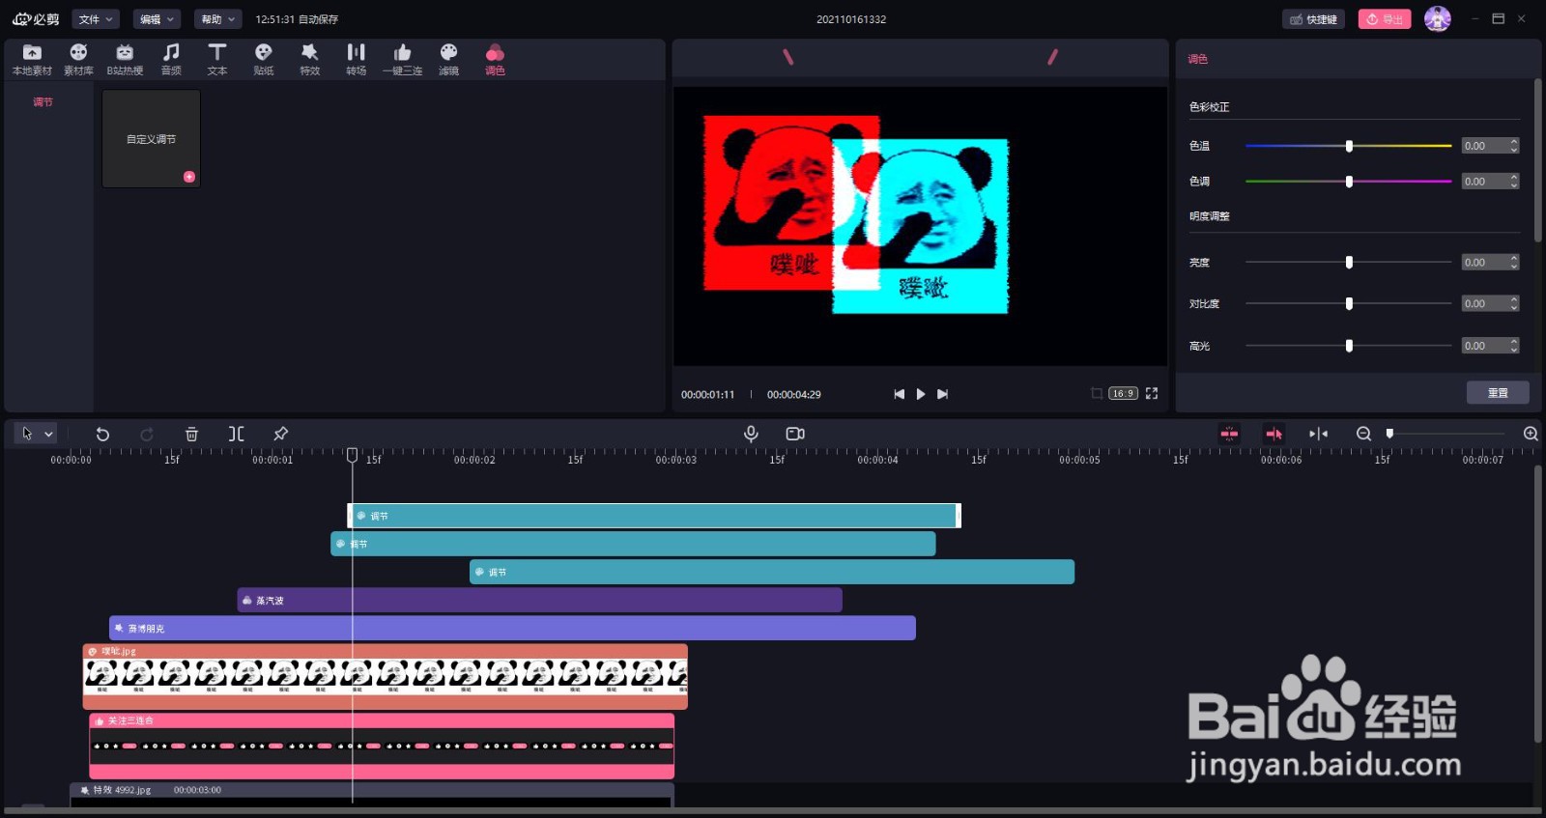Open the 素材库 material library
Screen dimensions: 1546x818
(x=78, y=60)
